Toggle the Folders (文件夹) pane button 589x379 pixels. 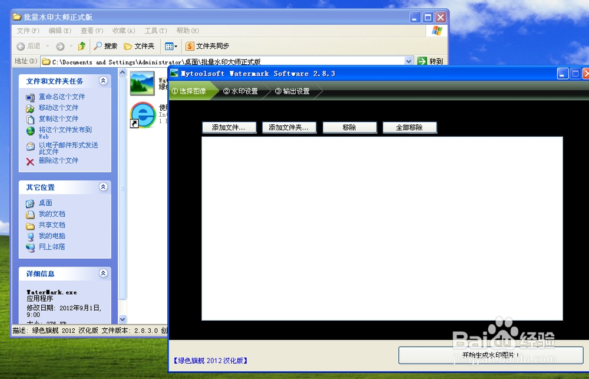pos(140,46)
